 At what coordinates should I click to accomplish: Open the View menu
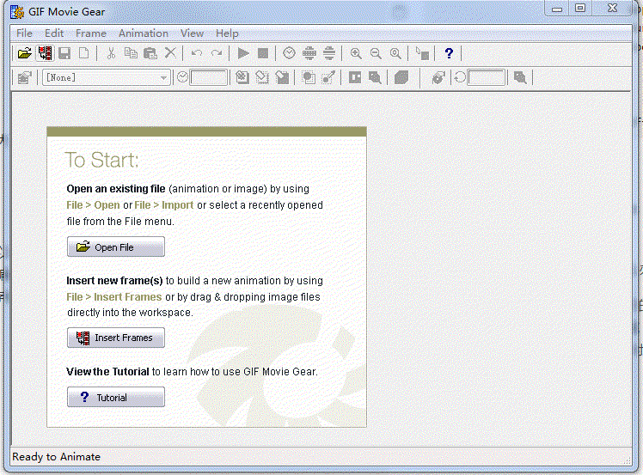point(192,33)
